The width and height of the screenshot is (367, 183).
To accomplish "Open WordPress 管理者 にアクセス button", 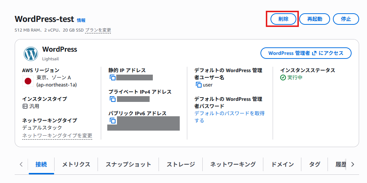I will [x=306, y=53].
